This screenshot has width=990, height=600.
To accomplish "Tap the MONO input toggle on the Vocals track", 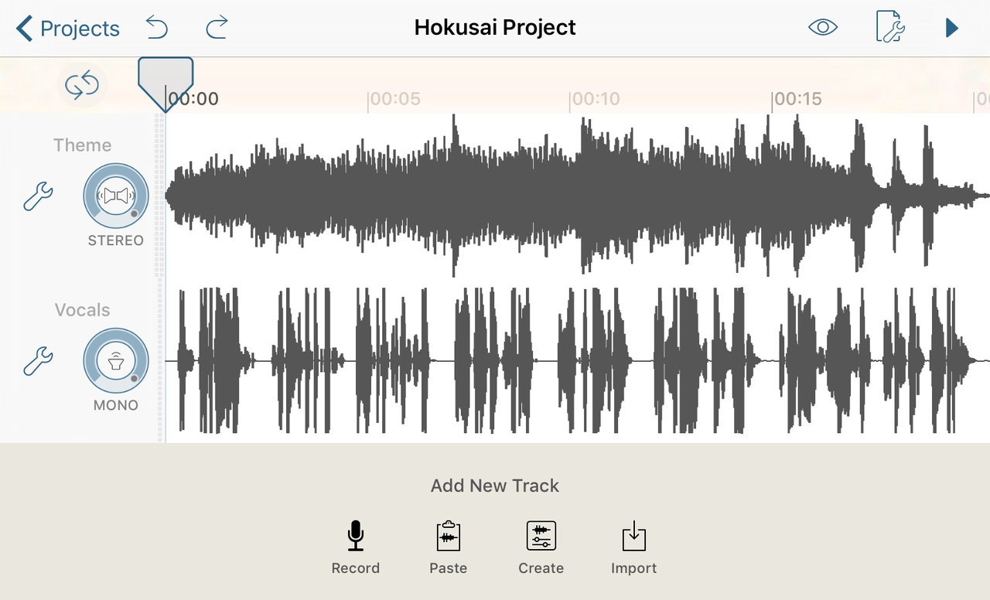I will [115, 360].
